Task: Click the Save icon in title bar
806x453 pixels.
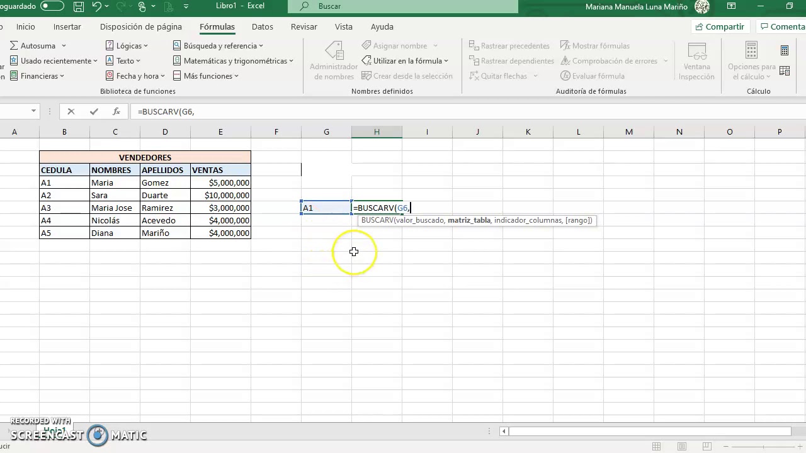Action: 79,6
